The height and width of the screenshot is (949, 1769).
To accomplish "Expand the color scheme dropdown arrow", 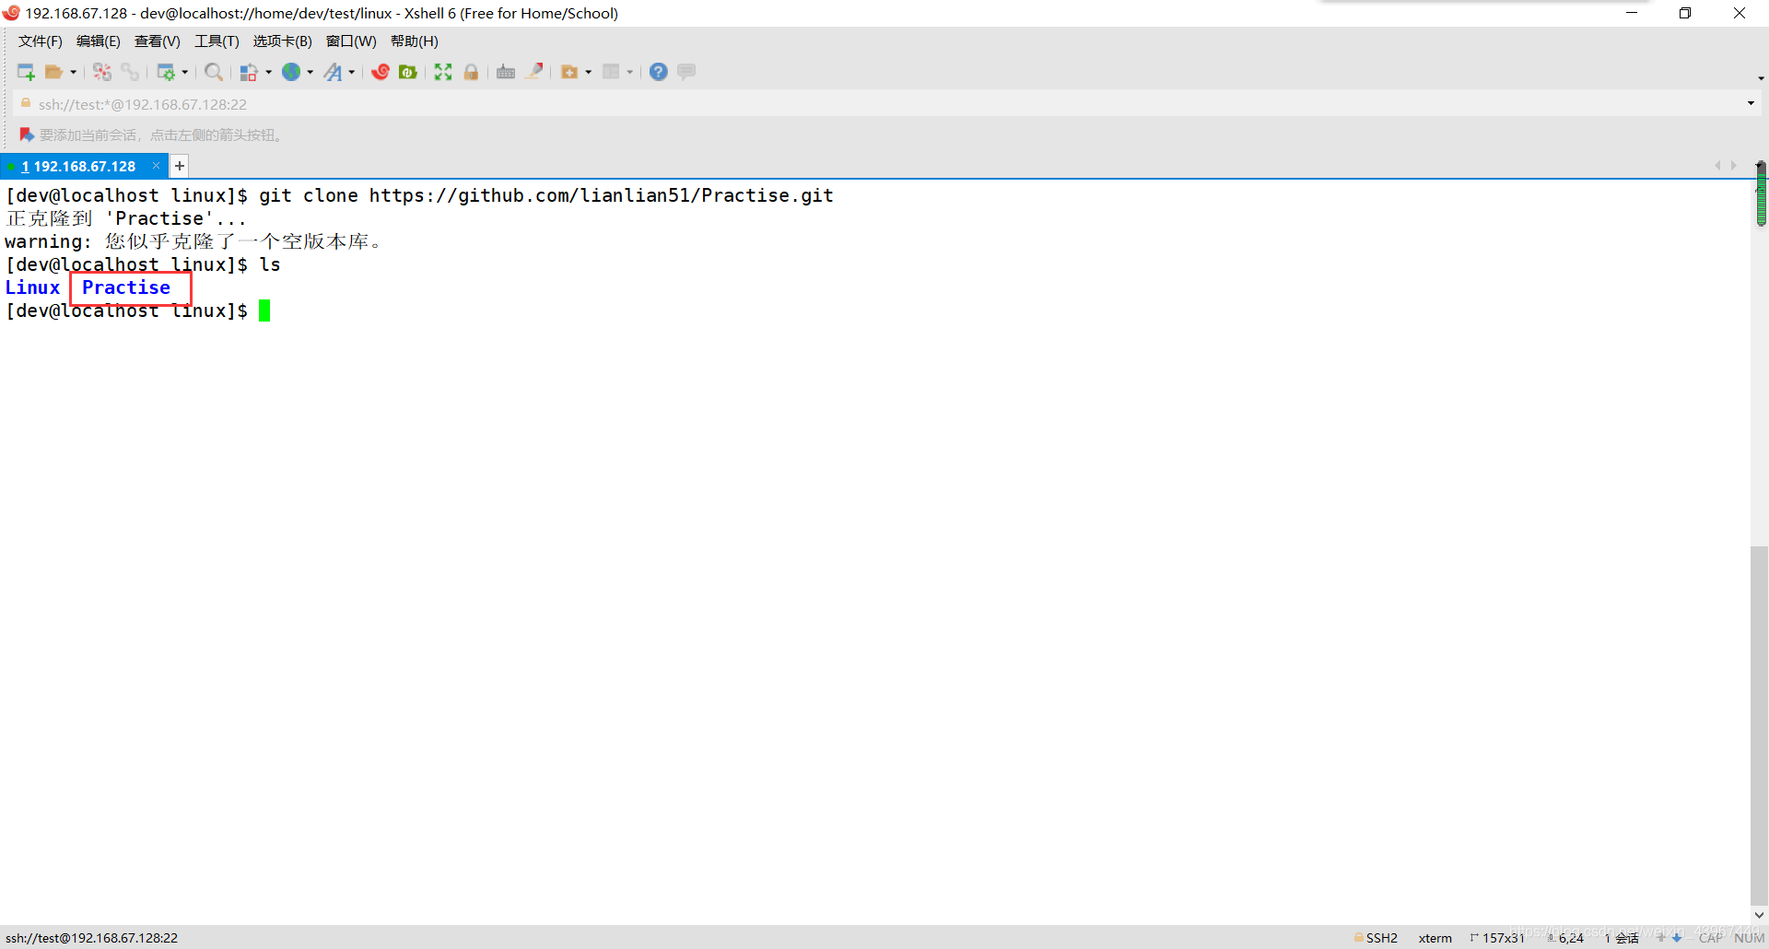I will coord(268,72).
